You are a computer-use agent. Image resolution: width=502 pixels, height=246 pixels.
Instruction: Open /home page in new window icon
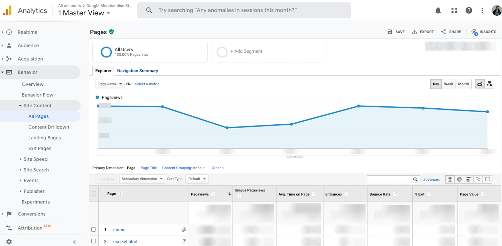(184, 230)
